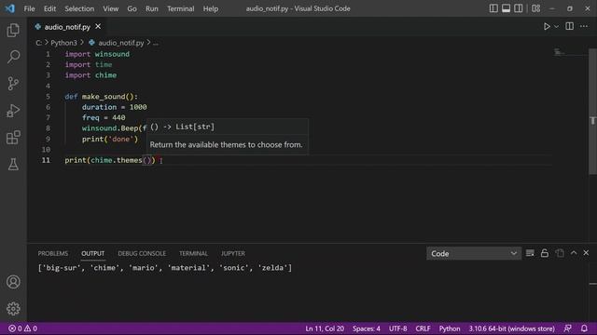Change UTF-8 file encoding status
The height and width of the screenshot is (335, 597).
[x=397, y=328]
